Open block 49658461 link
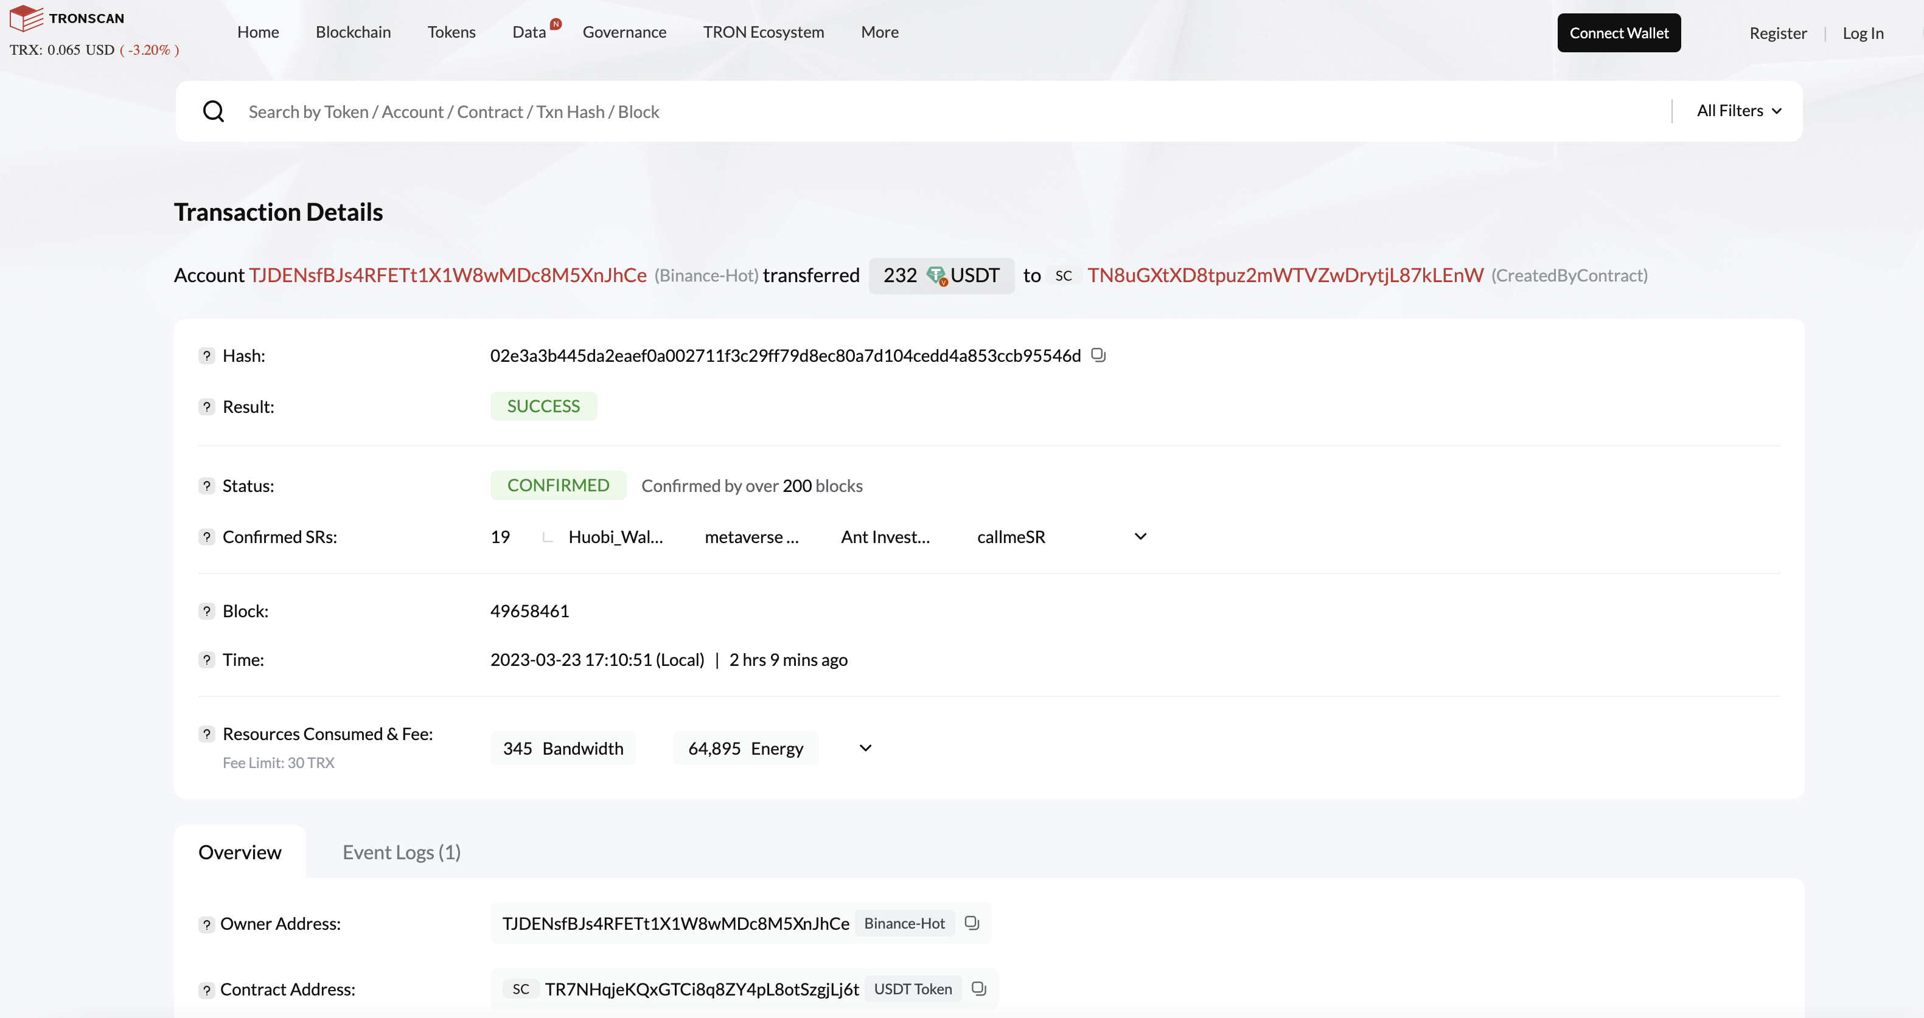Image resolution: width=1924 pixels, height=1018 pixels. pyautogui.click(x=529, y=611)
